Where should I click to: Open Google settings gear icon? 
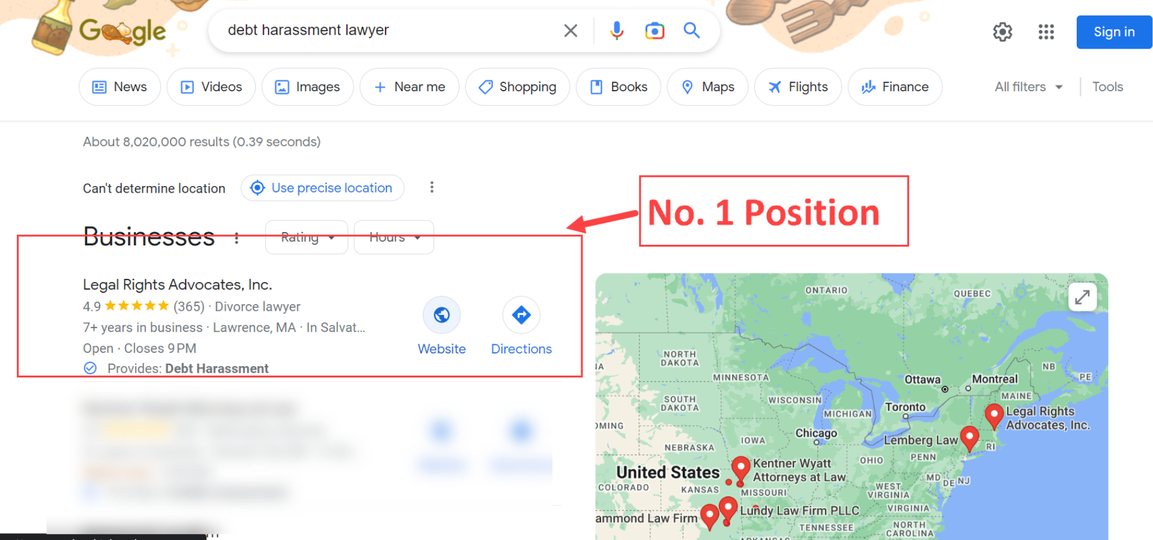[1002, 32]
